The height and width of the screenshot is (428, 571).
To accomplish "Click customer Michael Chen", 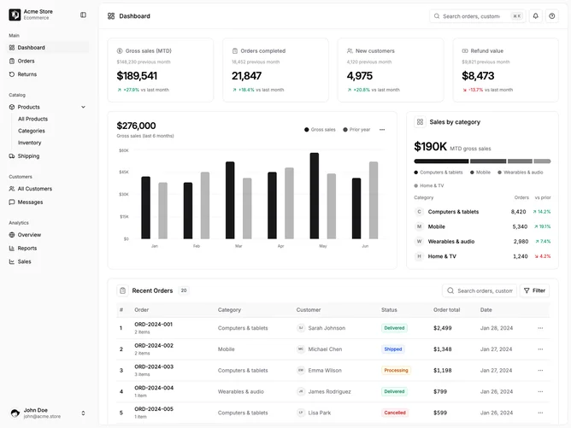I will click(x=325, y=349).
